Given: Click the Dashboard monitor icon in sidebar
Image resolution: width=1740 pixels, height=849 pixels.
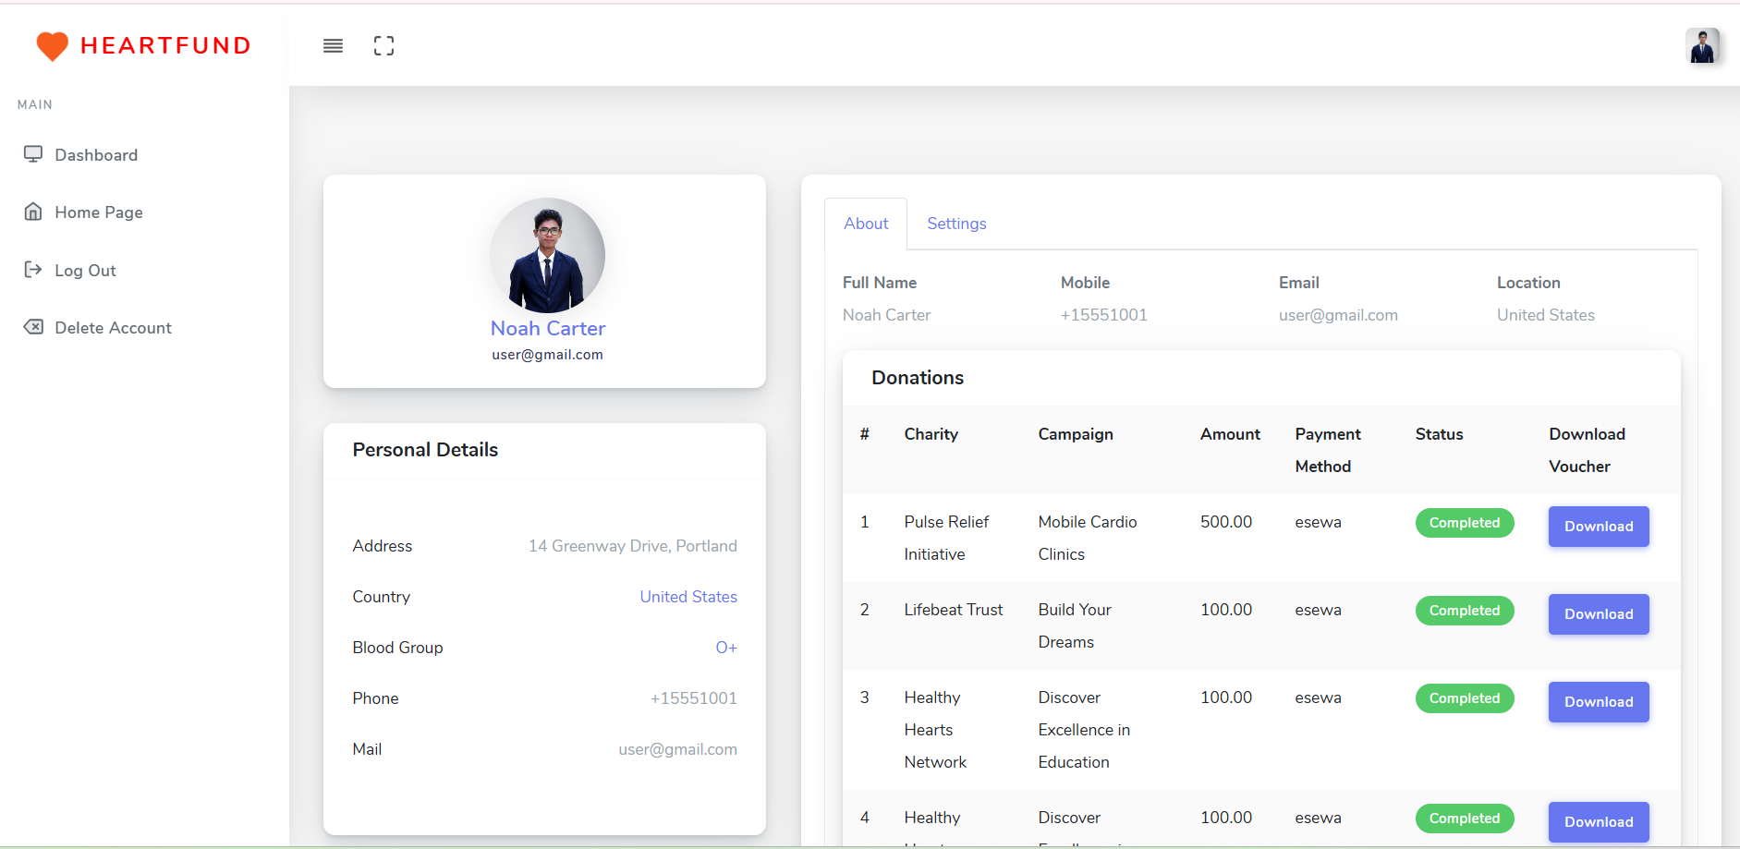Looking at the screenshot, I should 33,154.
